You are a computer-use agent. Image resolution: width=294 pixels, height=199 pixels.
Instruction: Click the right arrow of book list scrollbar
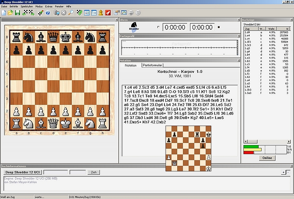tap(289, 141)
